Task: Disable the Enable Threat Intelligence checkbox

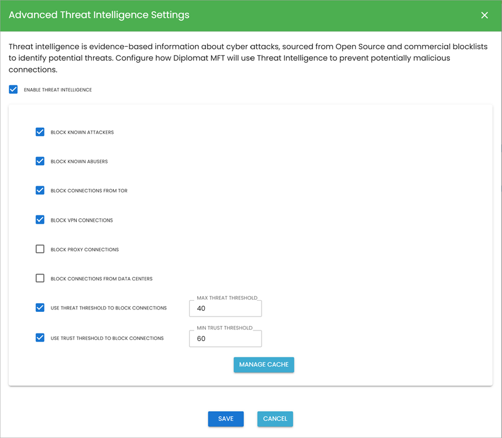Action: coord(13,89)
